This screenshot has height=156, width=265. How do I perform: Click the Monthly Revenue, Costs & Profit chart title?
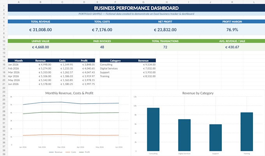click(69, 93)
